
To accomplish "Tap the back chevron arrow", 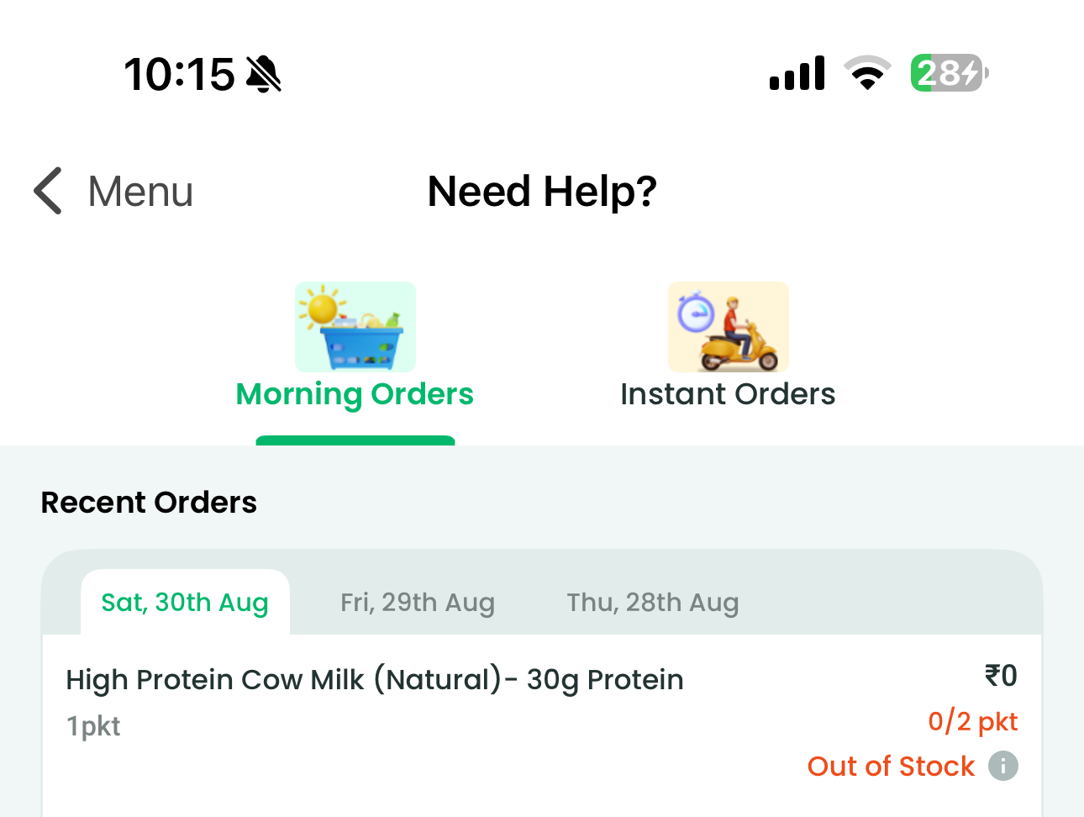I will (49, 191).
